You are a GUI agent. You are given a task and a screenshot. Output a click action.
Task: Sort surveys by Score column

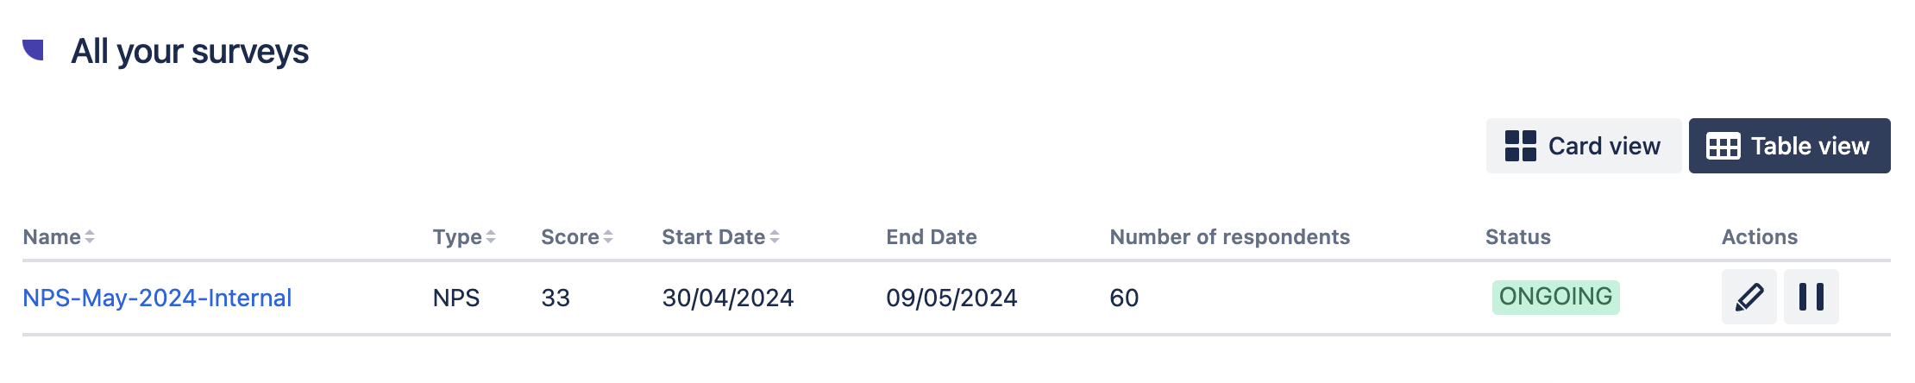(x=576, y=237)
